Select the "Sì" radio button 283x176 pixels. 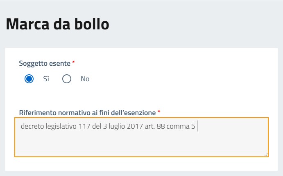(x=29, y=79)
